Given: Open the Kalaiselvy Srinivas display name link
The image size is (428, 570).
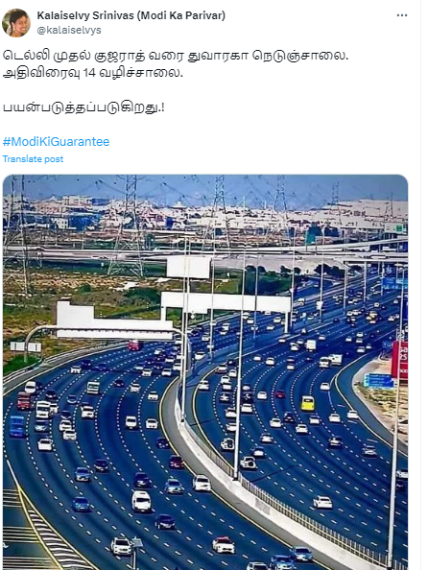Looking at the screenshot, I should [x=131, y=15].
